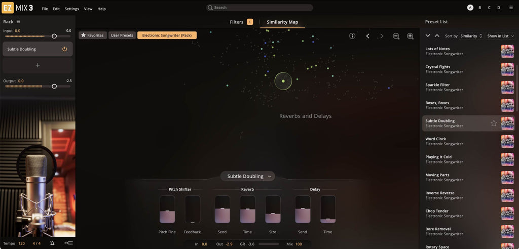Click the metronome icon beside tempo
Viewport: 519px width, 249px height.
pyautogui.click(x=52, y=243)
